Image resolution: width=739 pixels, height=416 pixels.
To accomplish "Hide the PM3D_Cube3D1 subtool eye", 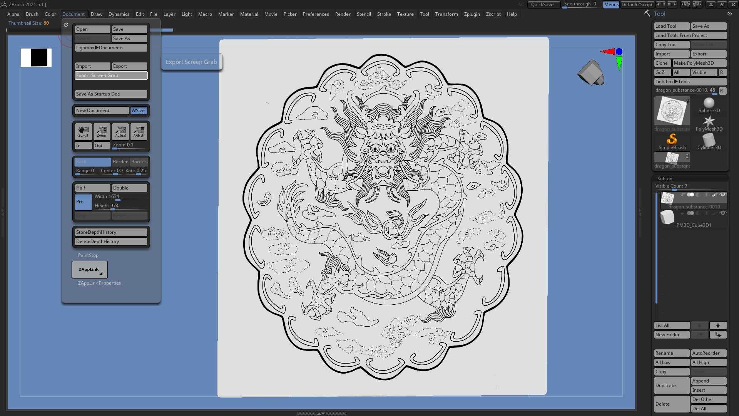I will (723, 213).
